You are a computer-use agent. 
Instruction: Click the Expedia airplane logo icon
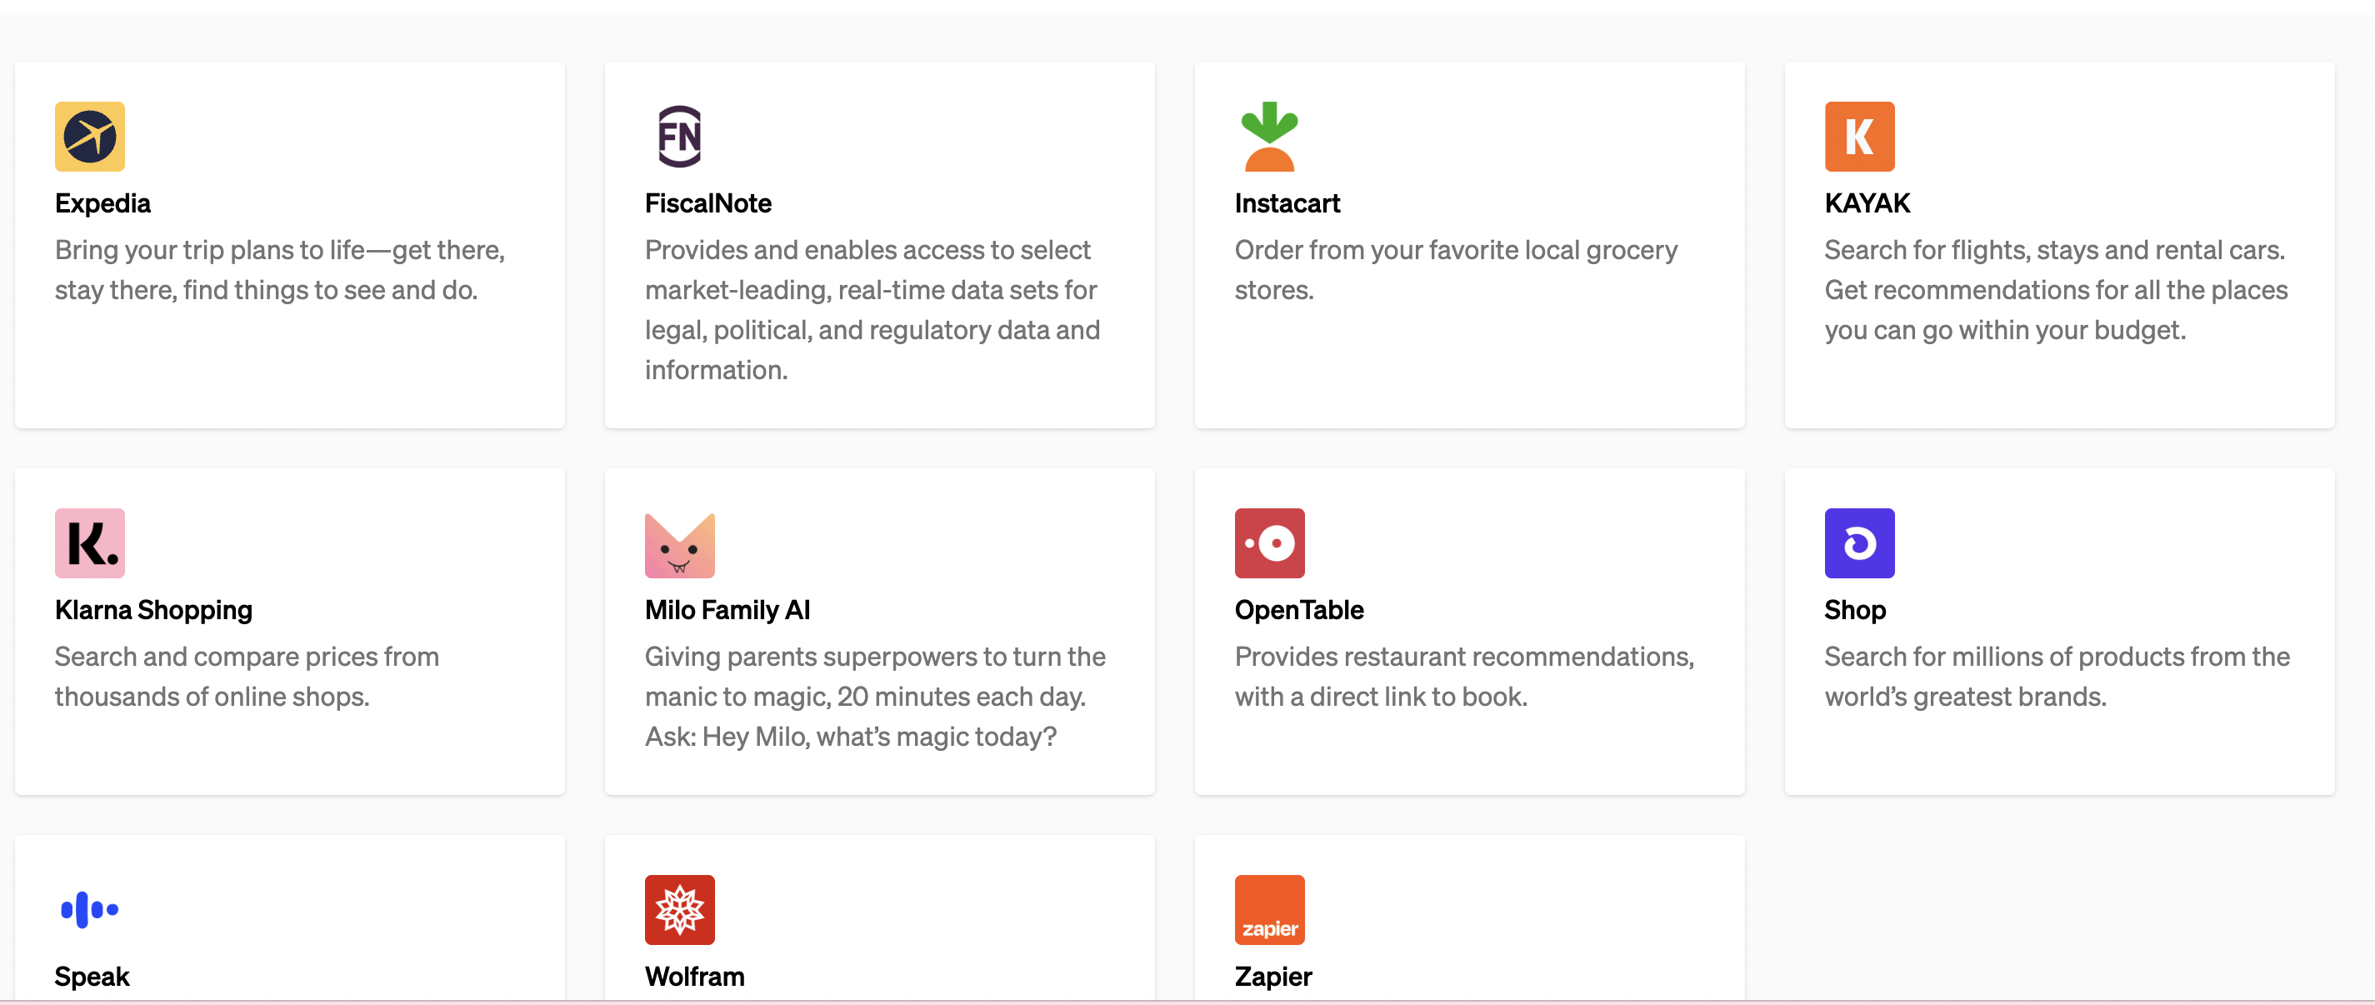[89, 137]
